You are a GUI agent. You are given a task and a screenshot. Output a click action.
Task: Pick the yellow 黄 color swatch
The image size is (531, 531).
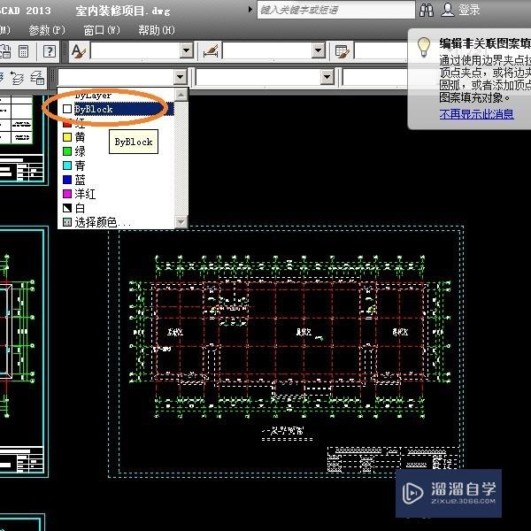click(x=67, y=137)
